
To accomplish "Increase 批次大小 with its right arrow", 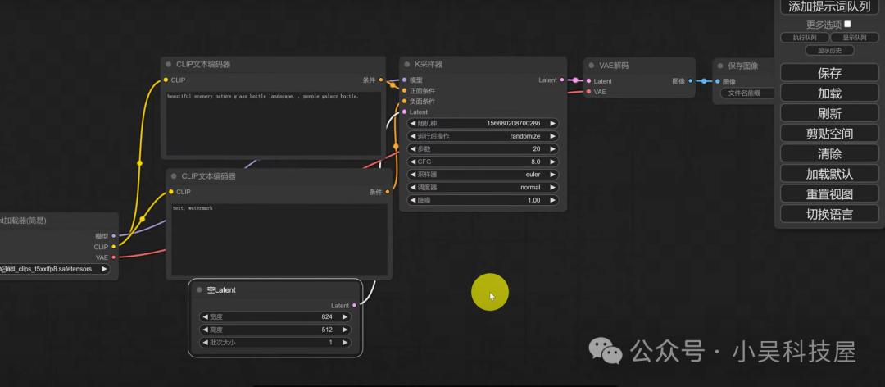I will point(345,343).
